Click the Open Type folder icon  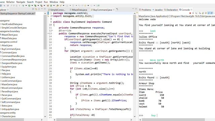[57, 6]
